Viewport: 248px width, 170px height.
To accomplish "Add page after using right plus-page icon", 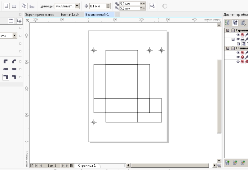I will click(x=72, y=165).
